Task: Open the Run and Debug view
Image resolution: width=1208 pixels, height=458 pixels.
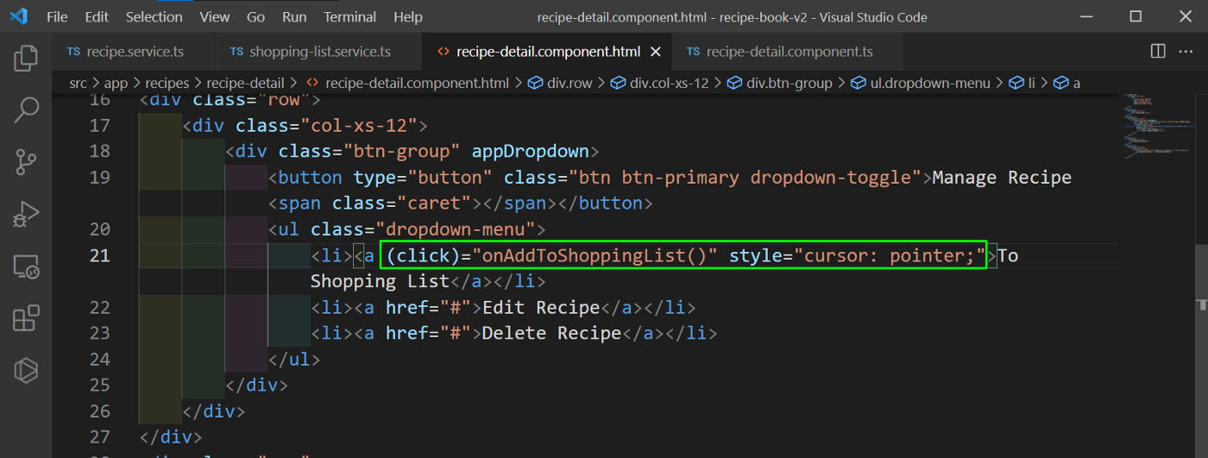Action: coord(26,214)
